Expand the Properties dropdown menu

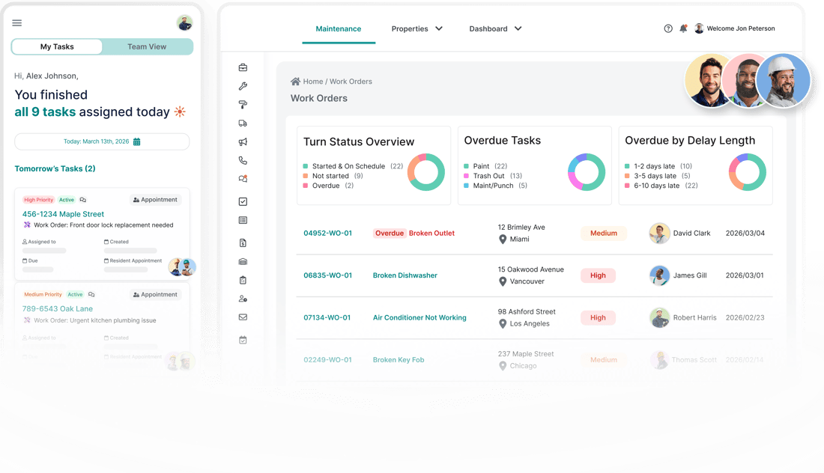click(417, 28)
